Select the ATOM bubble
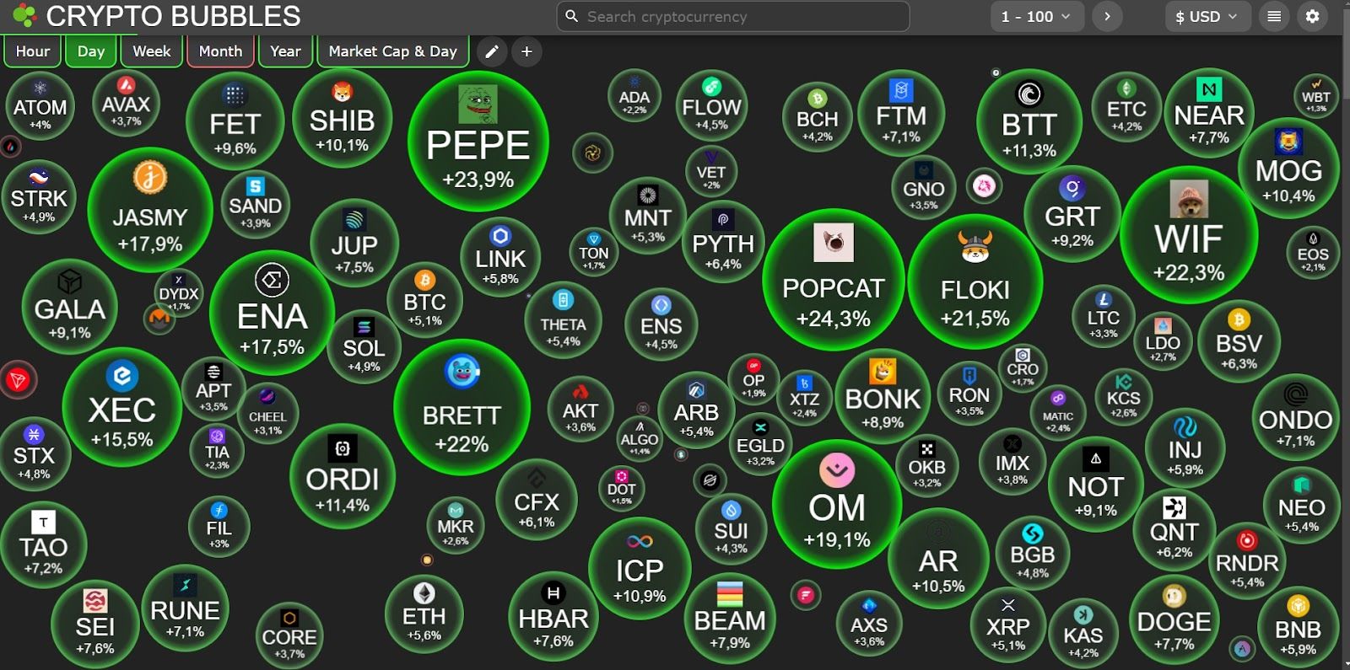Screen dimensions: 1350x670 coord(40,106)
